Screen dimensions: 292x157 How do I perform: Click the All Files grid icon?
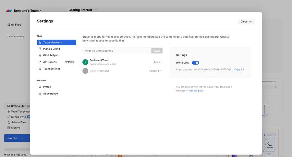coord(8,25)
